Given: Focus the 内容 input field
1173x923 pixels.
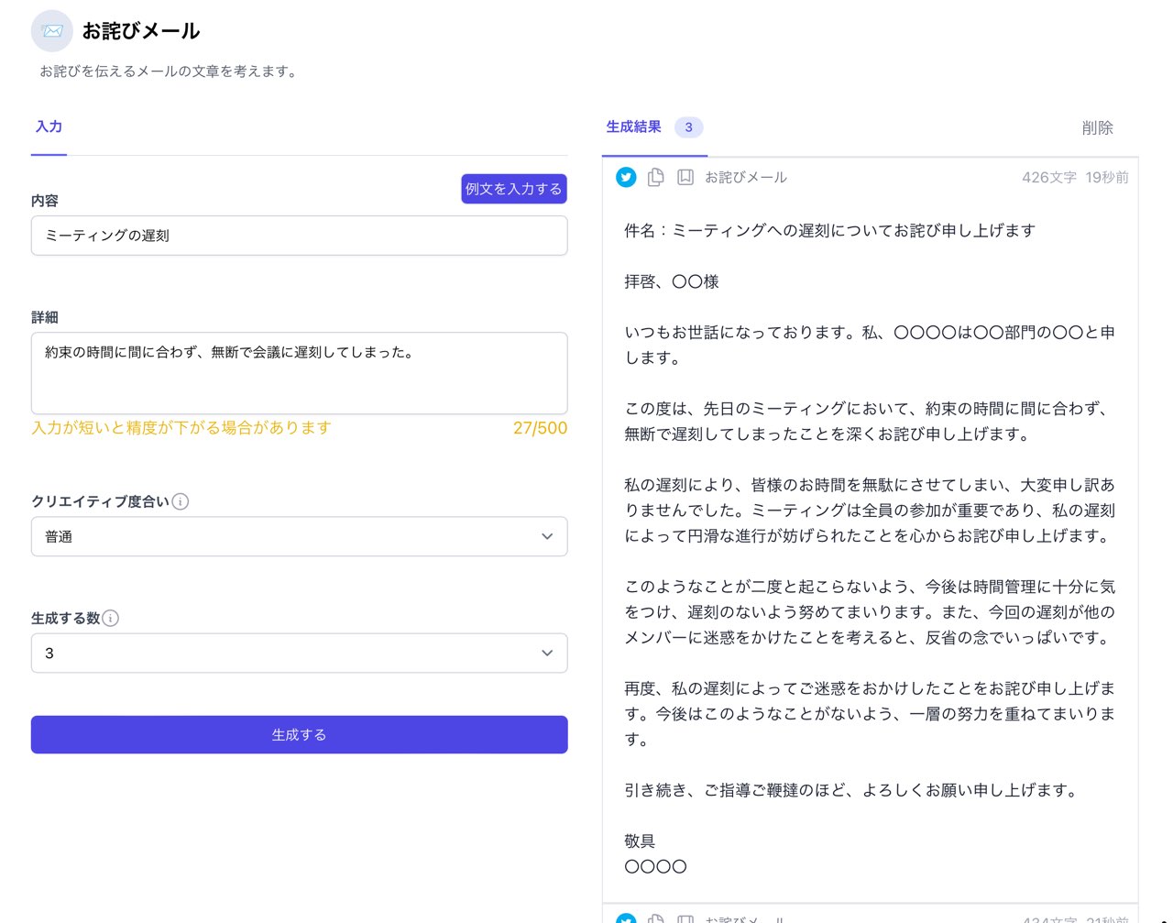Looking at the screenshot, I should (299, 236).
